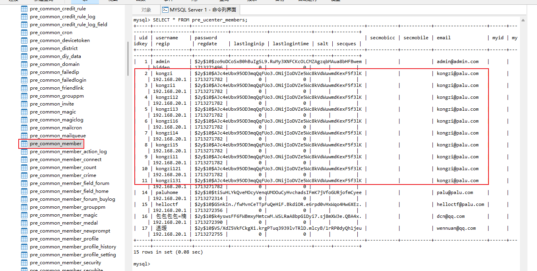Click the empty mysql> prompt at the bottom
Viewport: 537px width, 271px height.
coord(142,264)
